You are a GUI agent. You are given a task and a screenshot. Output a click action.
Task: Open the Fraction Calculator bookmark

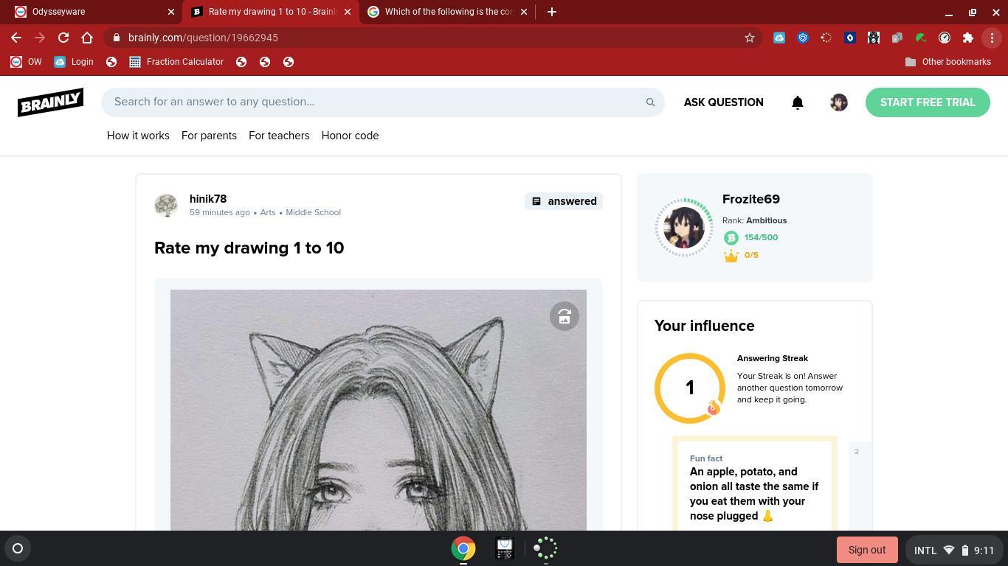[x=176, y=62]
